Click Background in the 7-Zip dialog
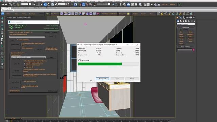 click(102, 79)
